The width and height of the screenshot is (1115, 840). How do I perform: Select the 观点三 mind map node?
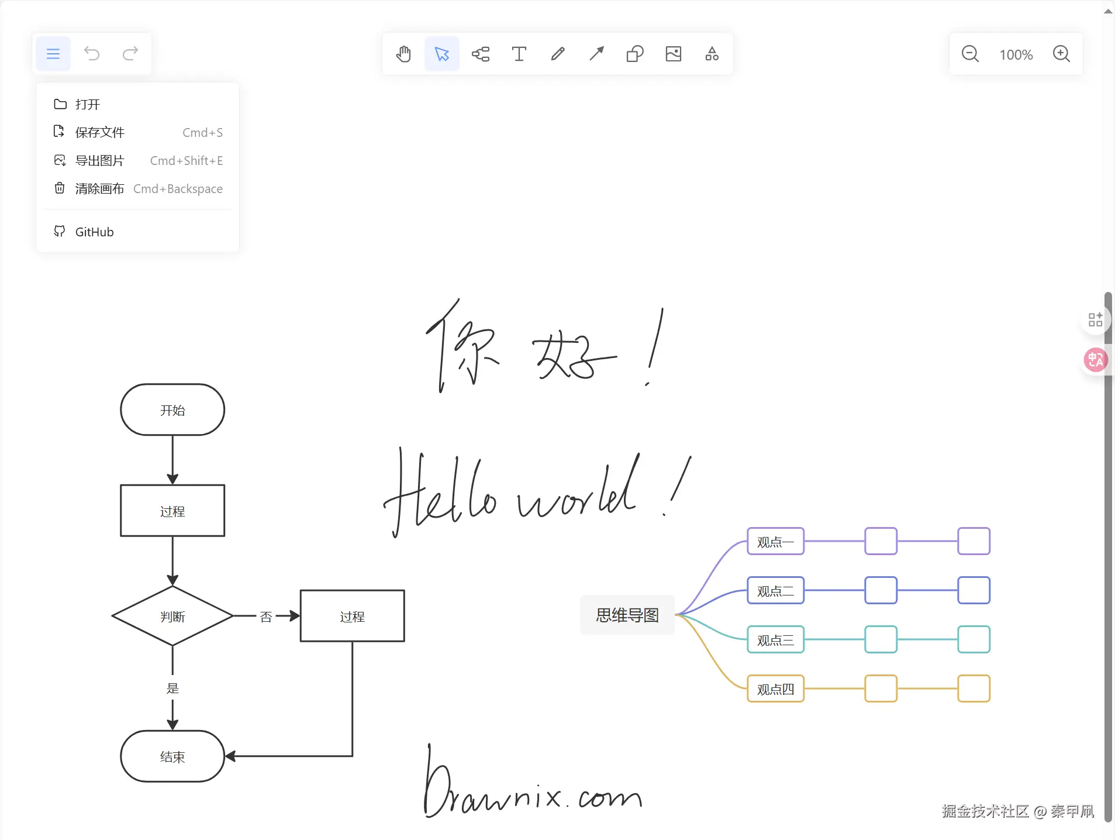point(776,640)
